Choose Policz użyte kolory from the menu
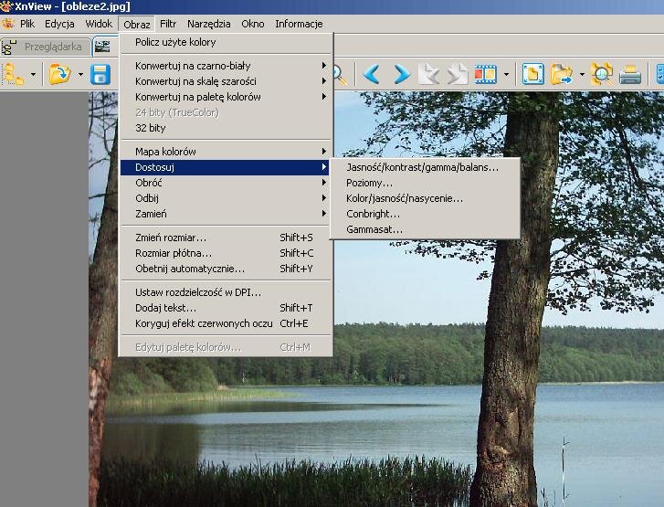Viewport: 664px width, 507px height. [x=227, y=42]
